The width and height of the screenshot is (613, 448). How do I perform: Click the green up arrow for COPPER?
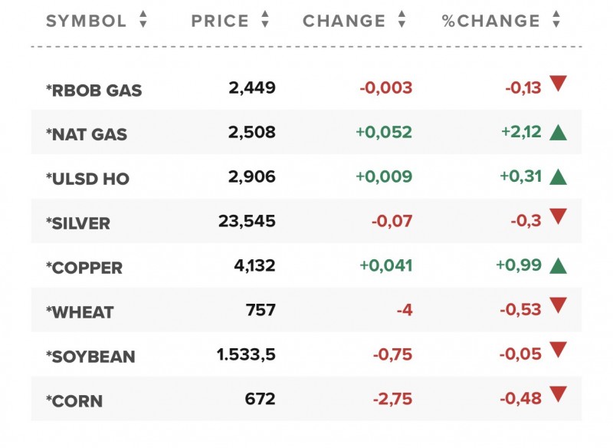(558, 265)
